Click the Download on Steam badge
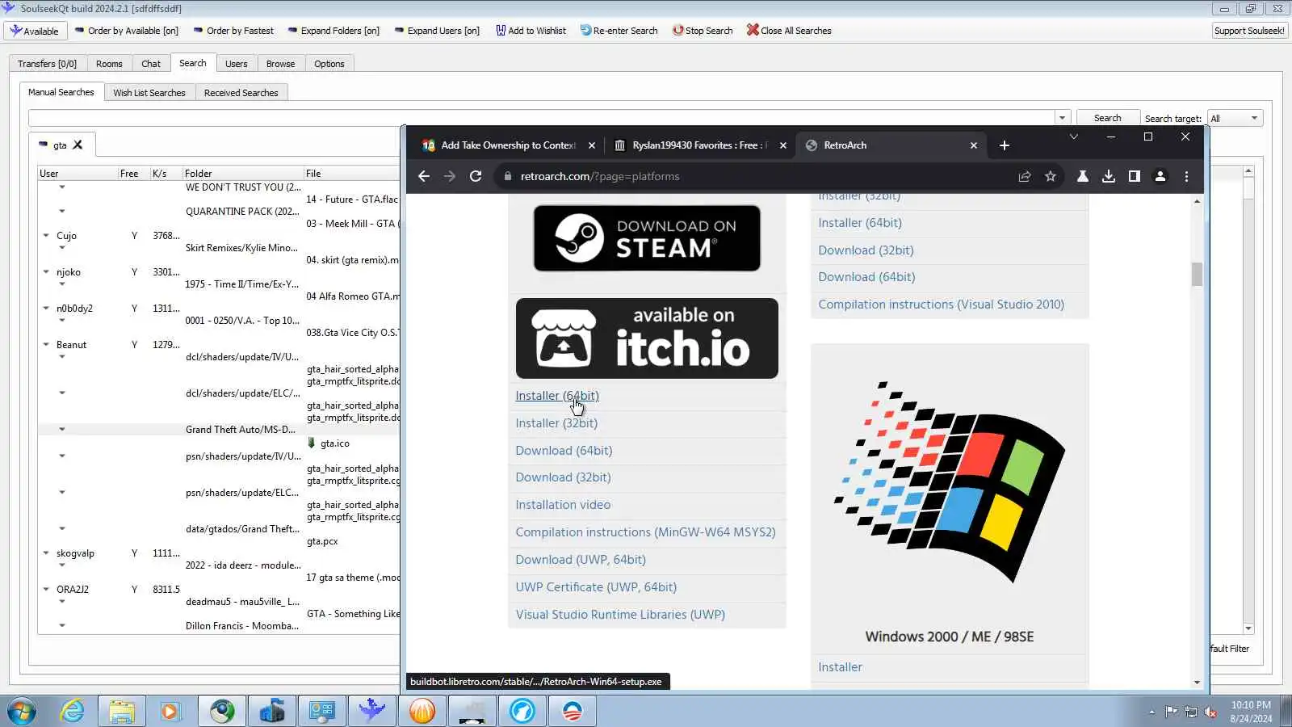Image resolution: width=1292 pixels, height=727 pixels. 647,238
